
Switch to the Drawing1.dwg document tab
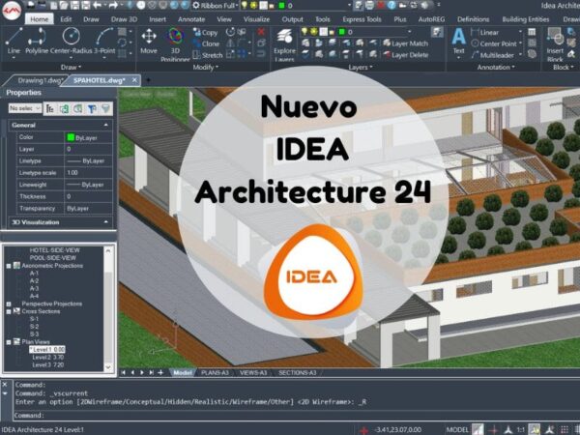click(x=40, y=80)
